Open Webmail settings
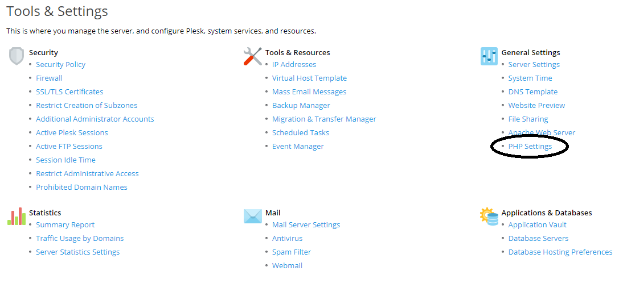 click(x=287, y=265)
